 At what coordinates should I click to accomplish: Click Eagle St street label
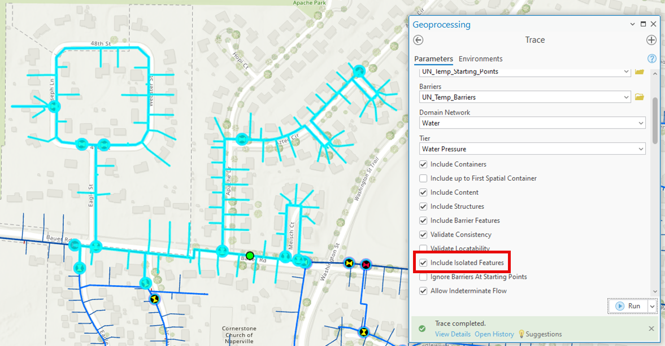[91, 195]
